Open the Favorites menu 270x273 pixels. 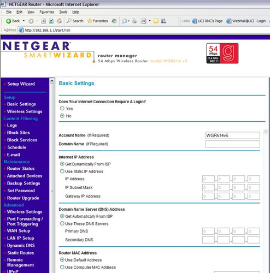[47, 12]
